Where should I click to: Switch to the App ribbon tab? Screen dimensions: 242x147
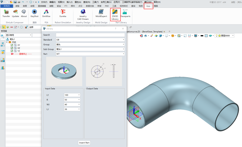[148, 6]
